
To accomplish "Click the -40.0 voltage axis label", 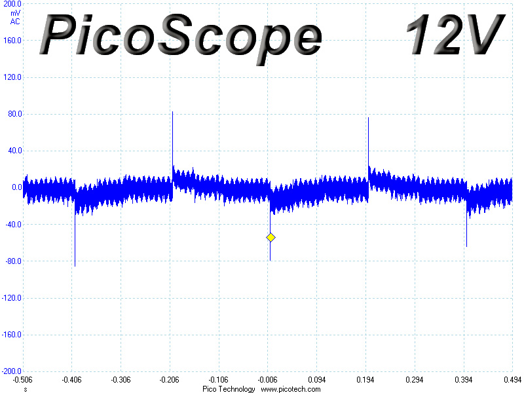I will click(13, 225).
